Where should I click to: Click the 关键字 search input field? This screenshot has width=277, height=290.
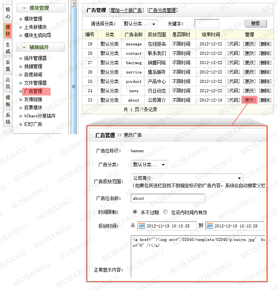207,24
